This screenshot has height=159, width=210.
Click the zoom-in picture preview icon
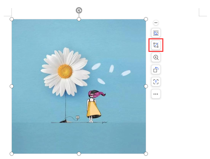click(x=156, y=57)
